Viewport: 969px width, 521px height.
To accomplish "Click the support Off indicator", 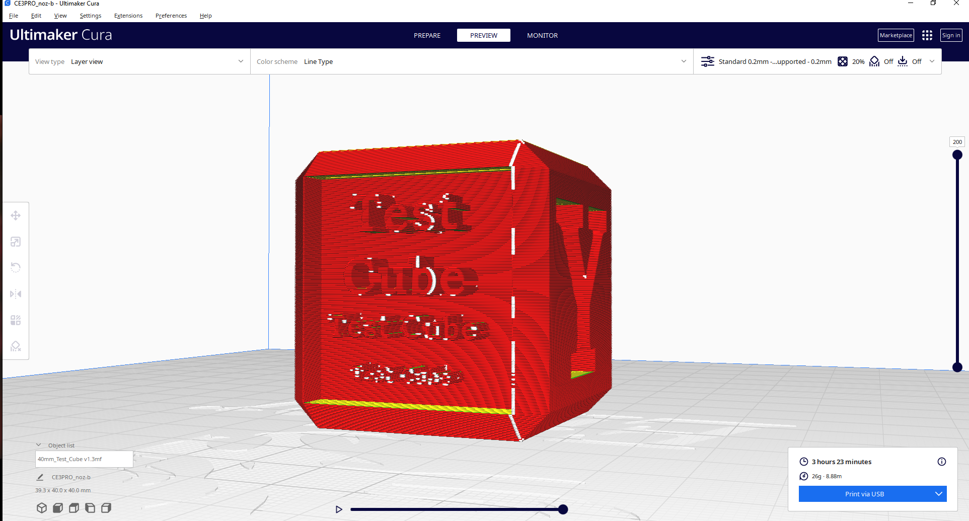I will point(888,61).
